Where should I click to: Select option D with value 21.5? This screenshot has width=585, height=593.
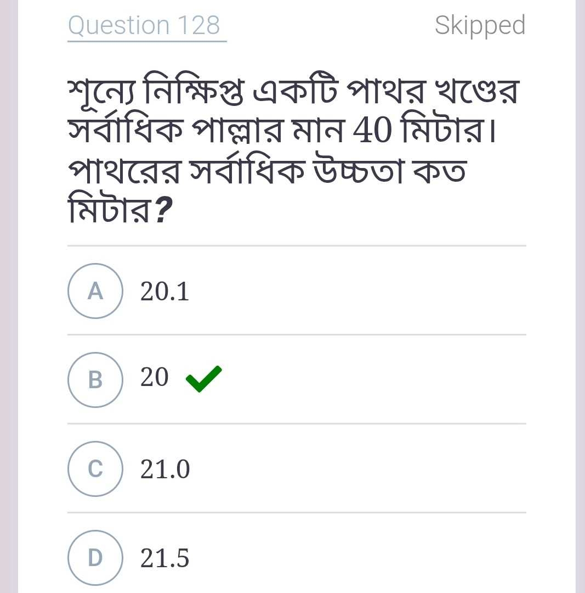pos(164,559)
